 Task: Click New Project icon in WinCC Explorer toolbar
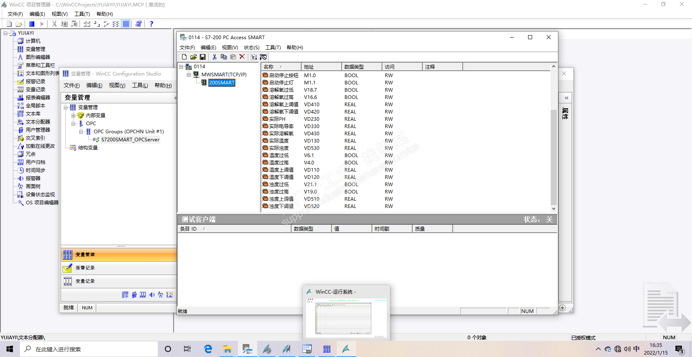pos(9,24)
